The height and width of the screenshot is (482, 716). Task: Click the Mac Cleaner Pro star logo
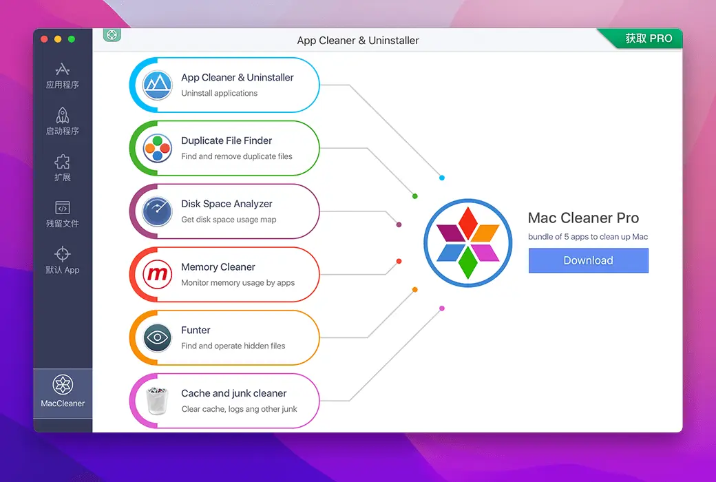467,243
